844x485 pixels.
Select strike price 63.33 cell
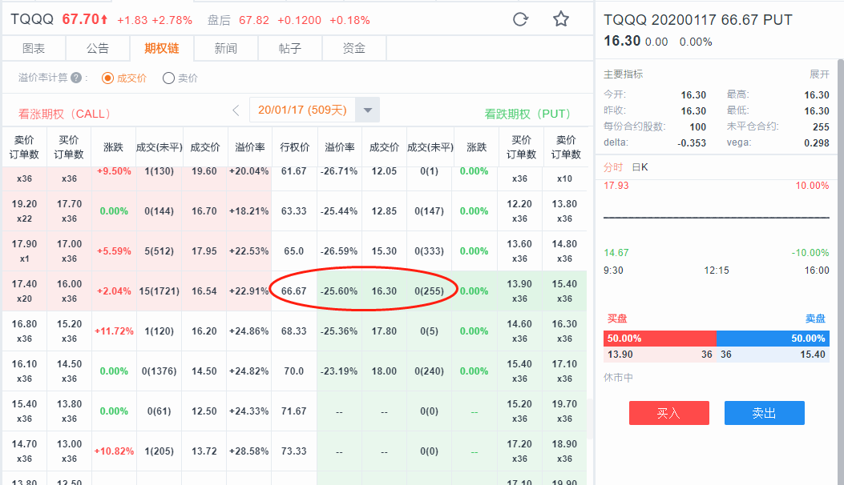click(x=294, y=211)
